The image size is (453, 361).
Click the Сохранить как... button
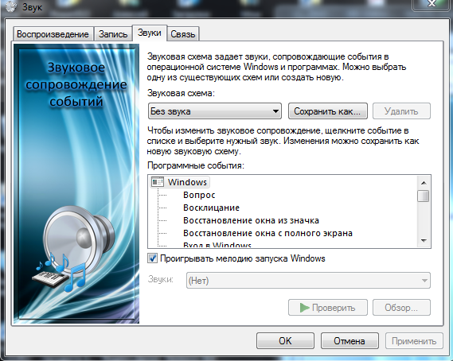coord(328,111)
